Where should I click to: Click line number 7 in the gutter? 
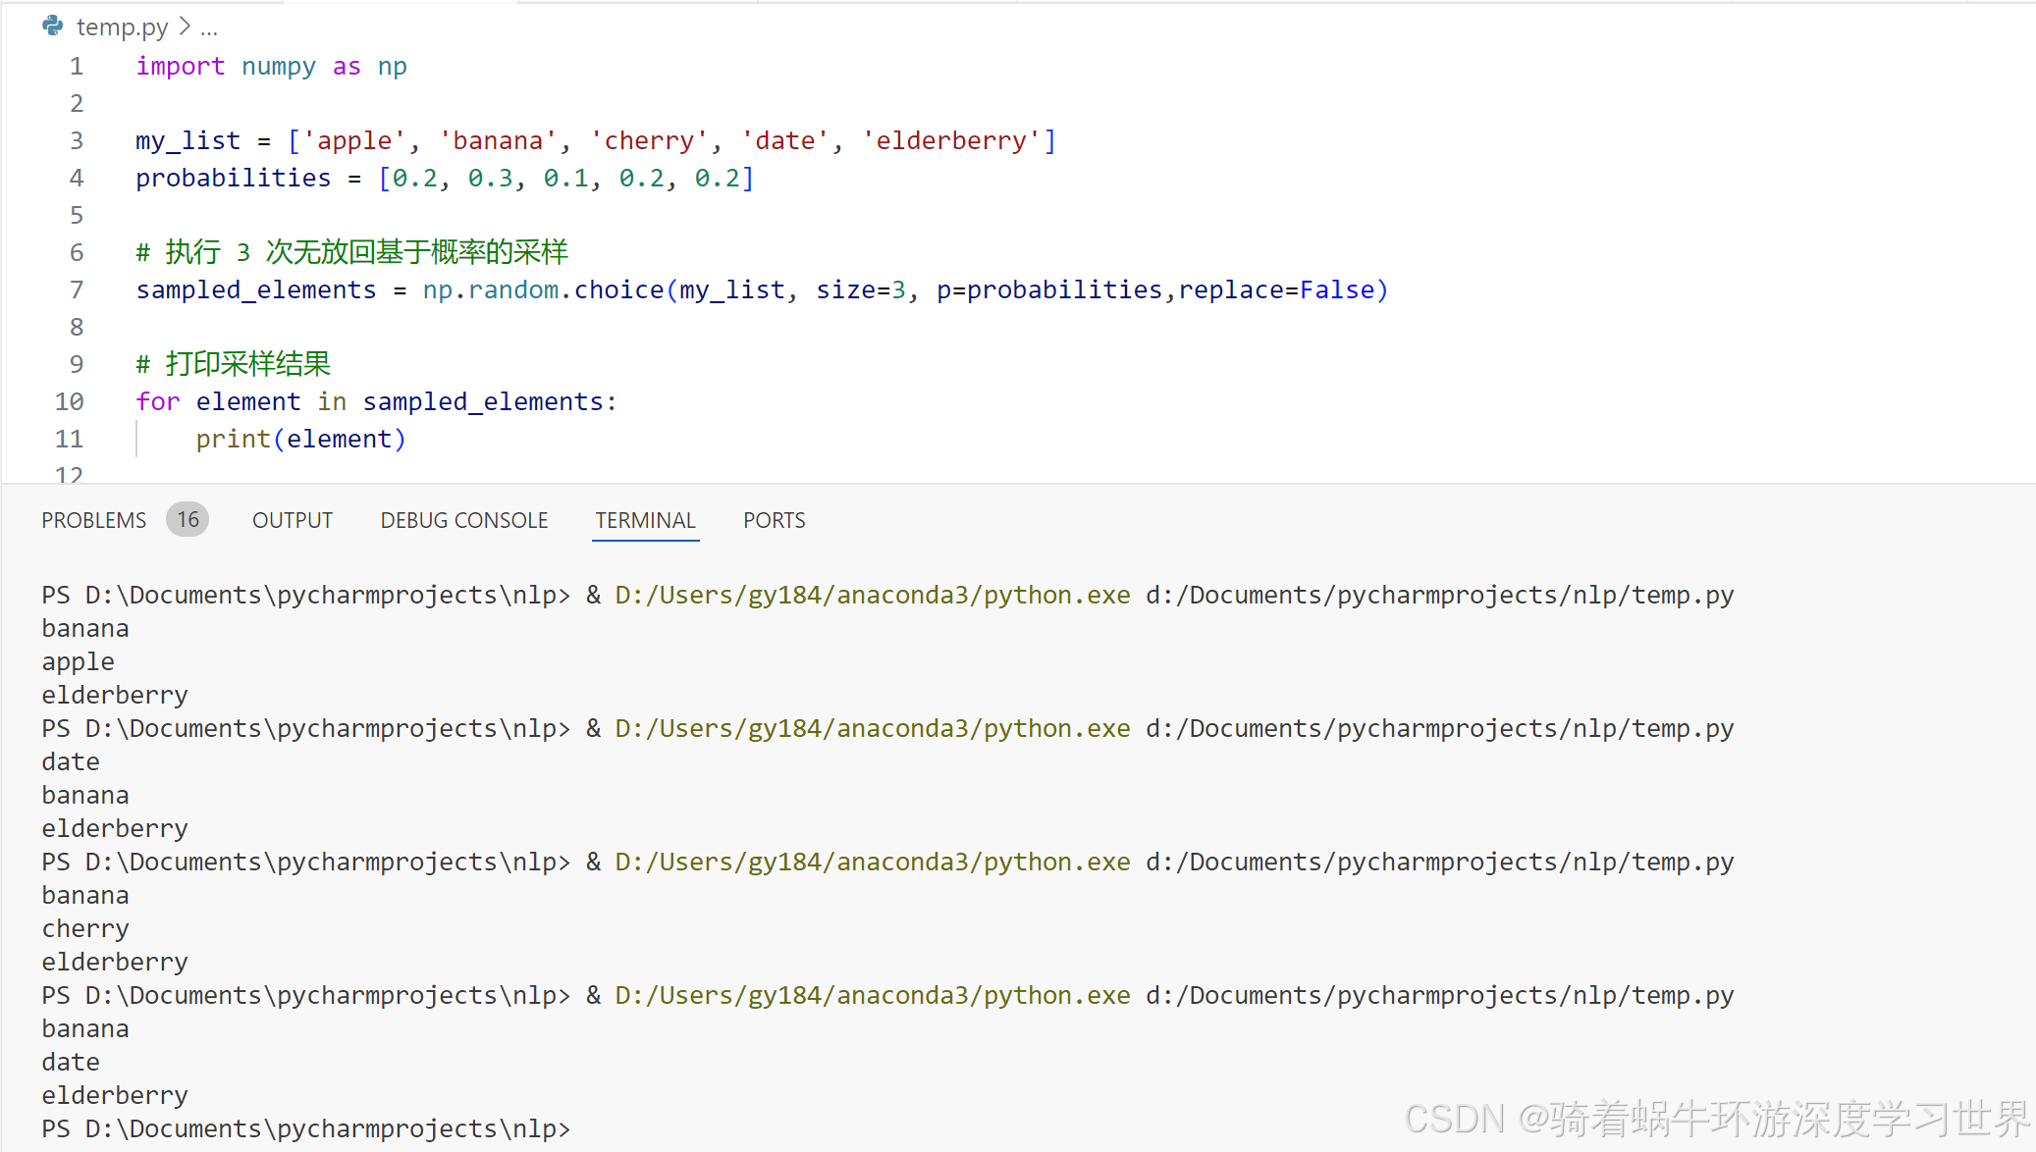77,289
